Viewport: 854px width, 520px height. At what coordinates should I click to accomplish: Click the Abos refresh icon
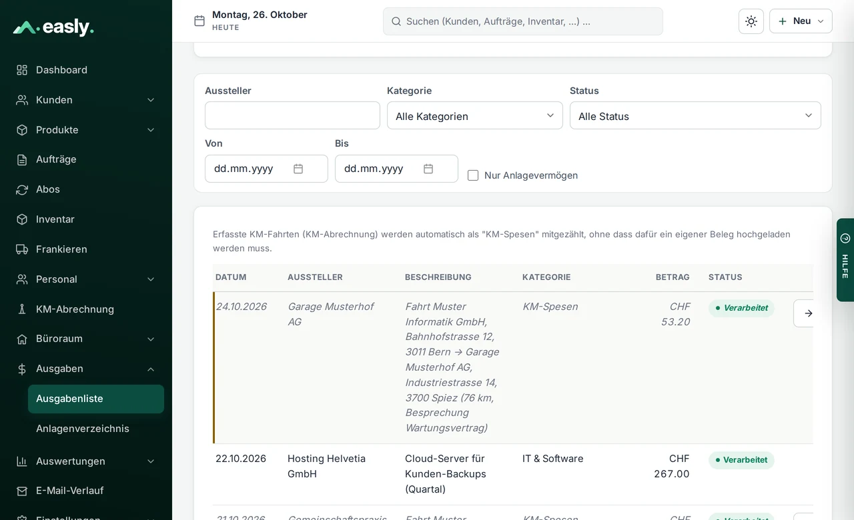(22, 189)
